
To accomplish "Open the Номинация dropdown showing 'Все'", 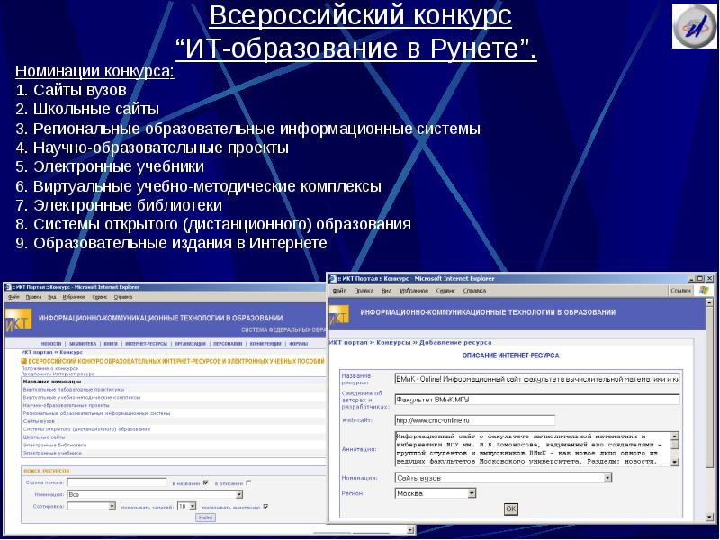I will 238,494.
